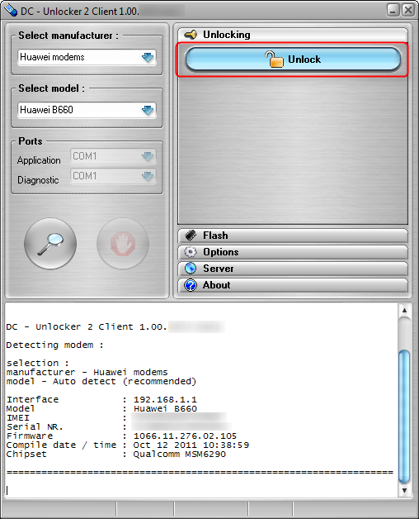Expand the Diagnostic port COM1 dropdown
The height and width of the screenshot is (519, 419).
point(113,176)
